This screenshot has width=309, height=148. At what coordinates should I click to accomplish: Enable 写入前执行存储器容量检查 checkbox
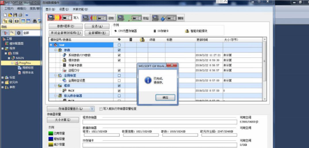tap(101, 109)
